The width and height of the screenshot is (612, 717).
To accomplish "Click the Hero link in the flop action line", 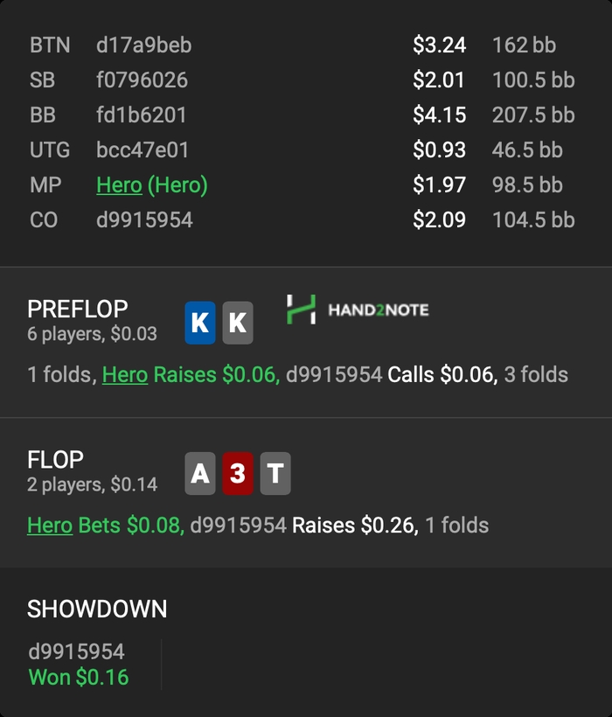I will tap(49, 526).
